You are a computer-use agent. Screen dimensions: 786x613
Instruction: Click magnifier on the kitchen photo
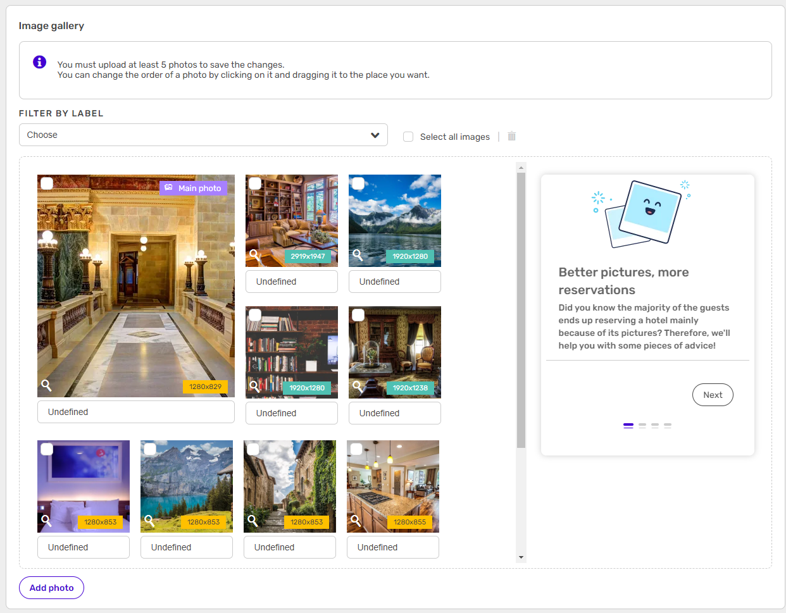[356, 521]
